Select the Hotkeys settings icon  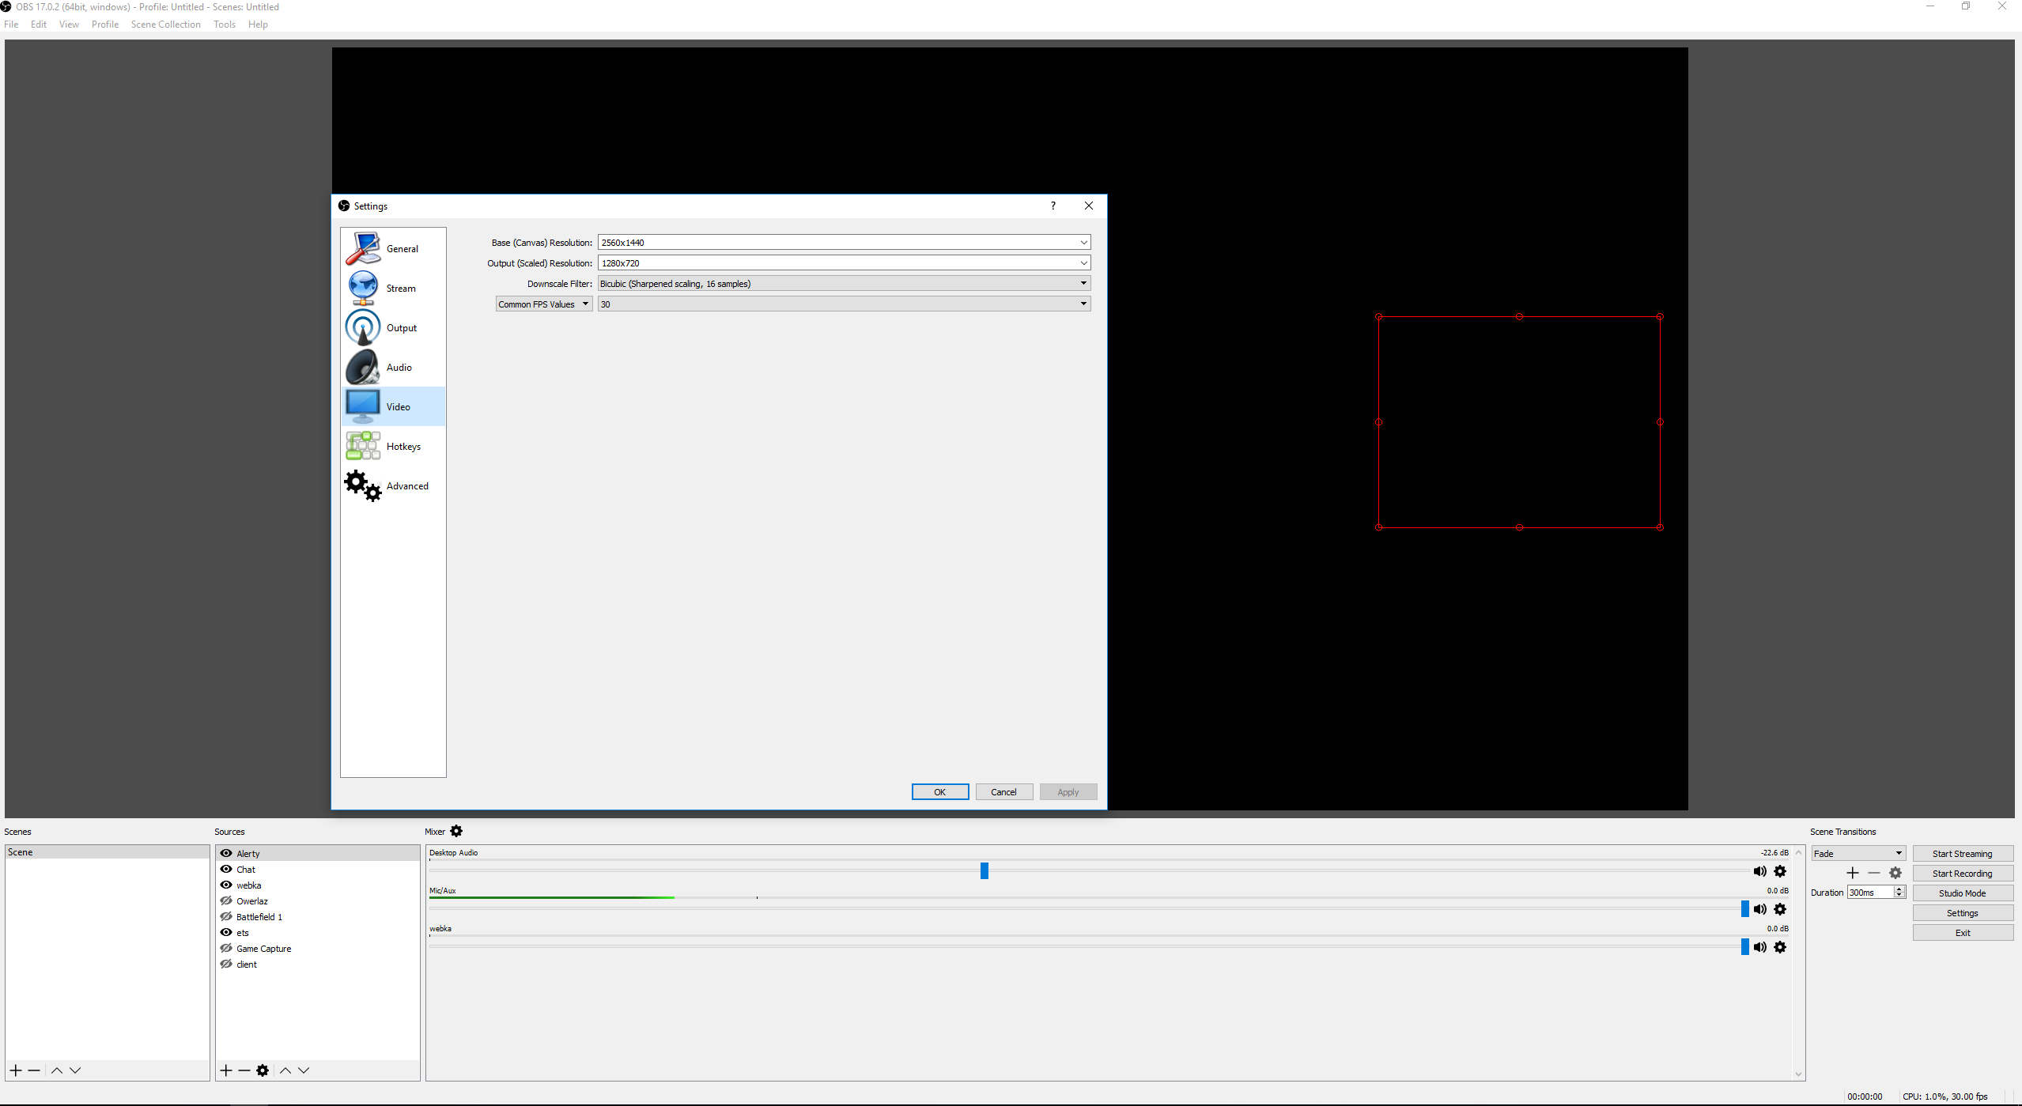coord(363,446)
